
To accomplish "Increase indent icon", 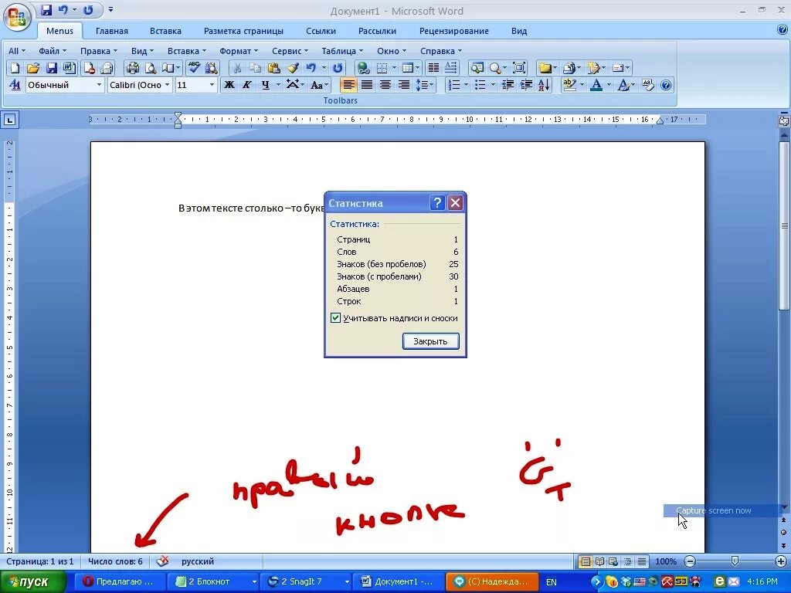I will [x=525, y=85].
